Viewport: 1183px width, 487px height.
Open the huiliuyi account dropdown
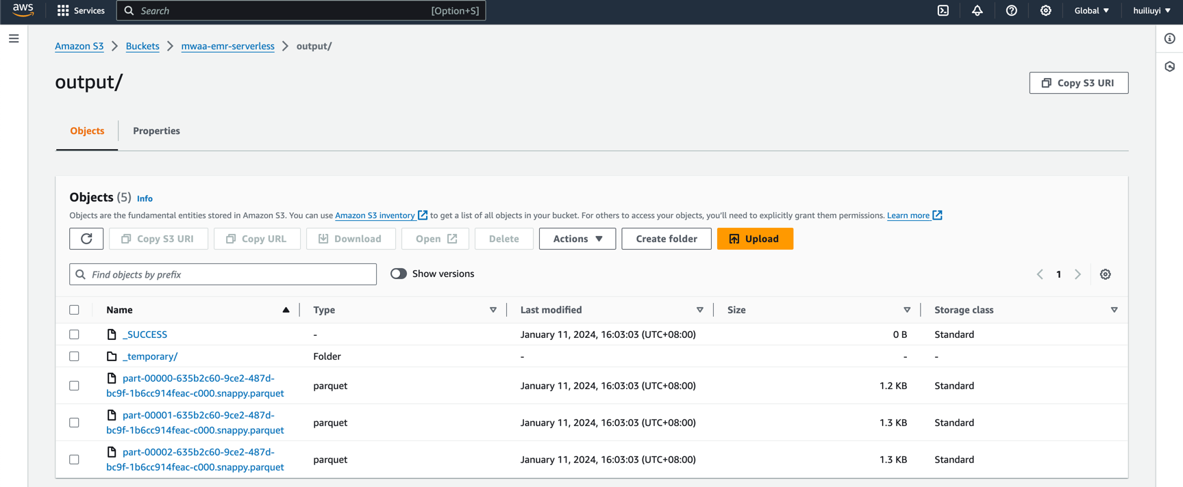point(1151,11)
